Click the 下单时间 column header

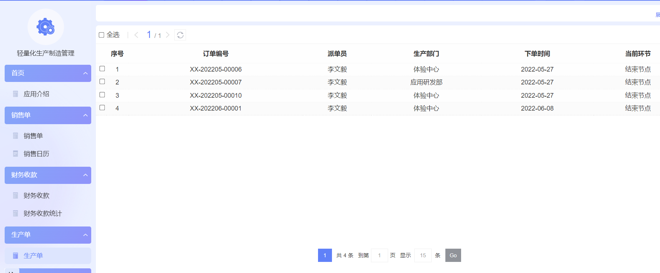click(537, 54)
